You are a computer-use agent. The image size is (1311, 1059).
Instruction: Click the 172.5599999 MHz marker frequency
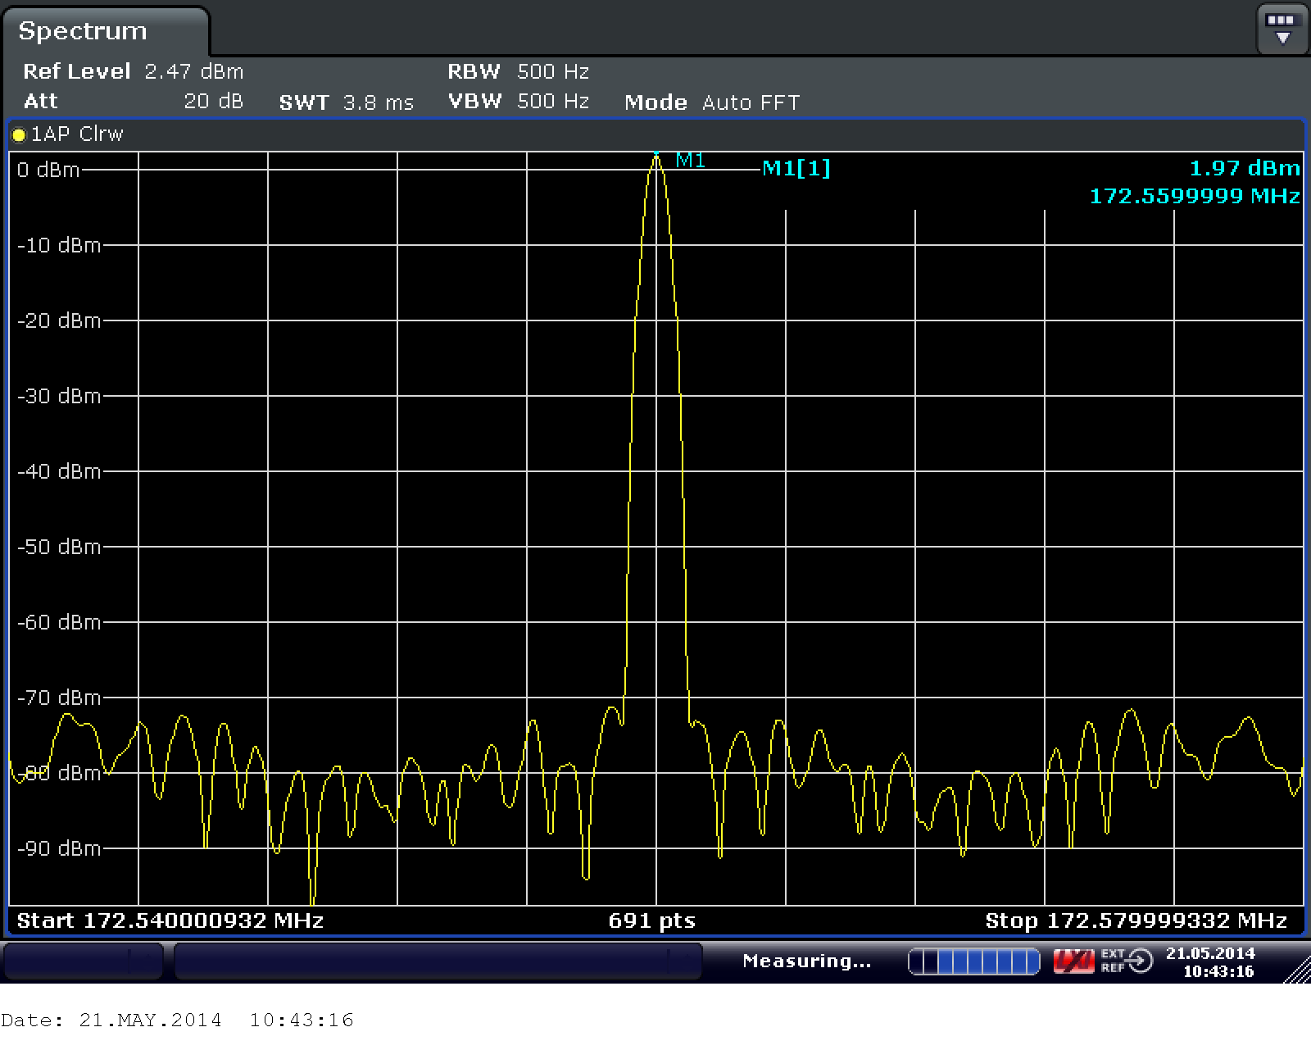point(1194,196)
